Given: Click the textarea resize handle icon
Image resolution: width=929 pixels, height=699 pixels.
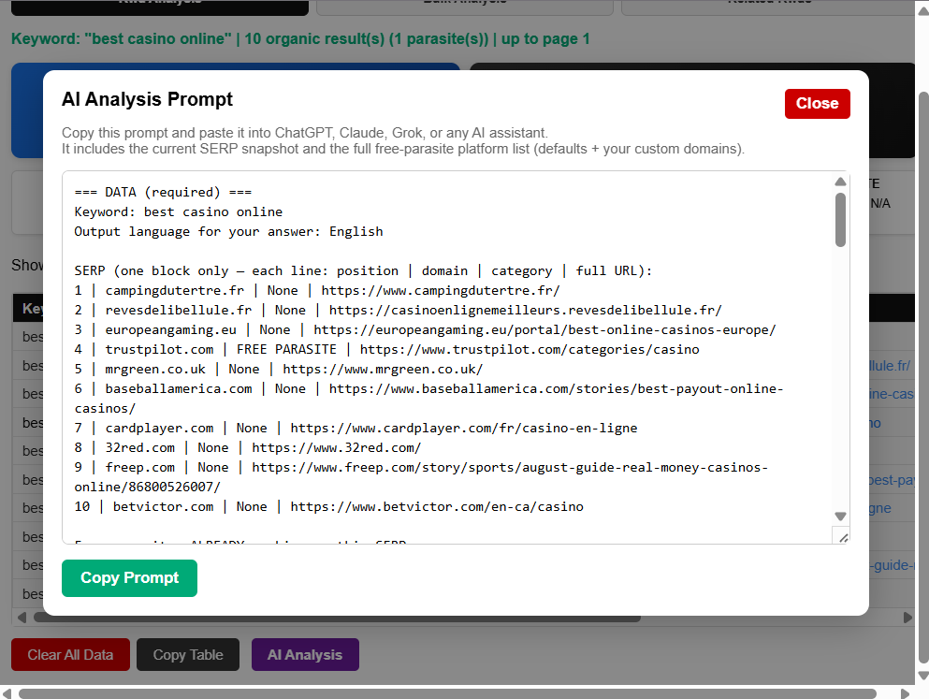Looking at the screenshot, I should click(x=843, y=537).
